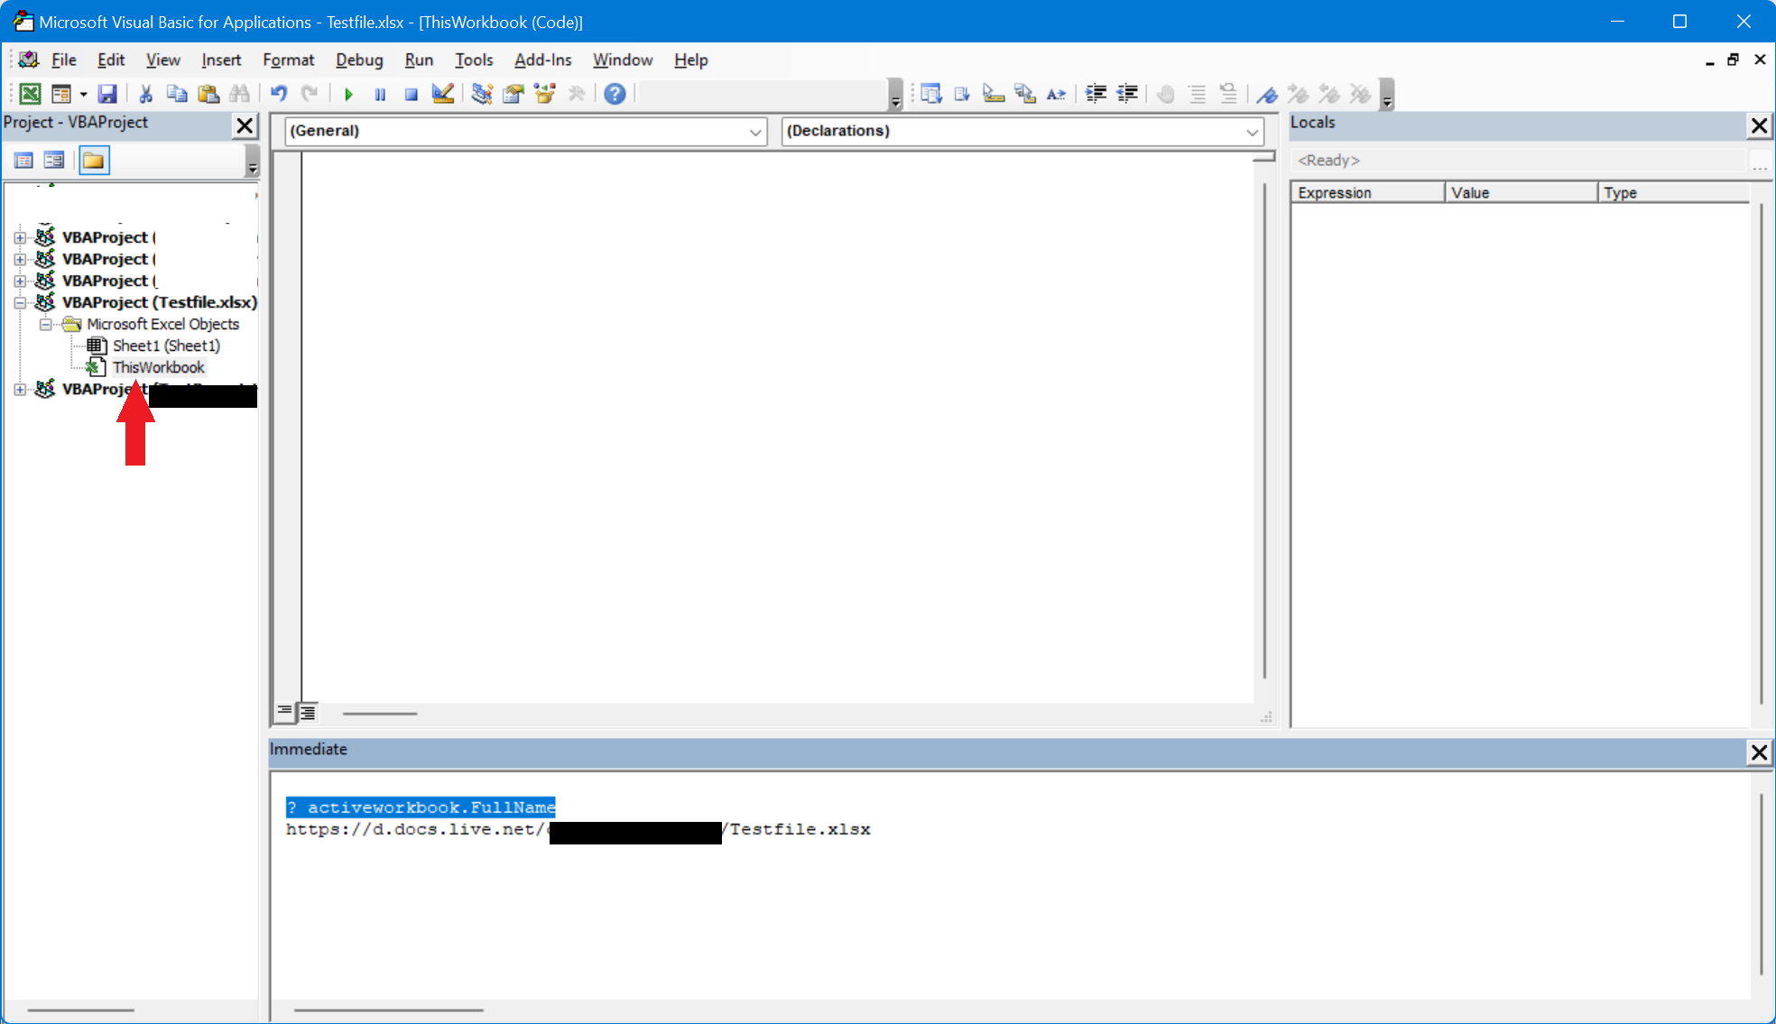
Task: Open the Locals call stack ellipsis button
Action: (x=1760, y=161)
